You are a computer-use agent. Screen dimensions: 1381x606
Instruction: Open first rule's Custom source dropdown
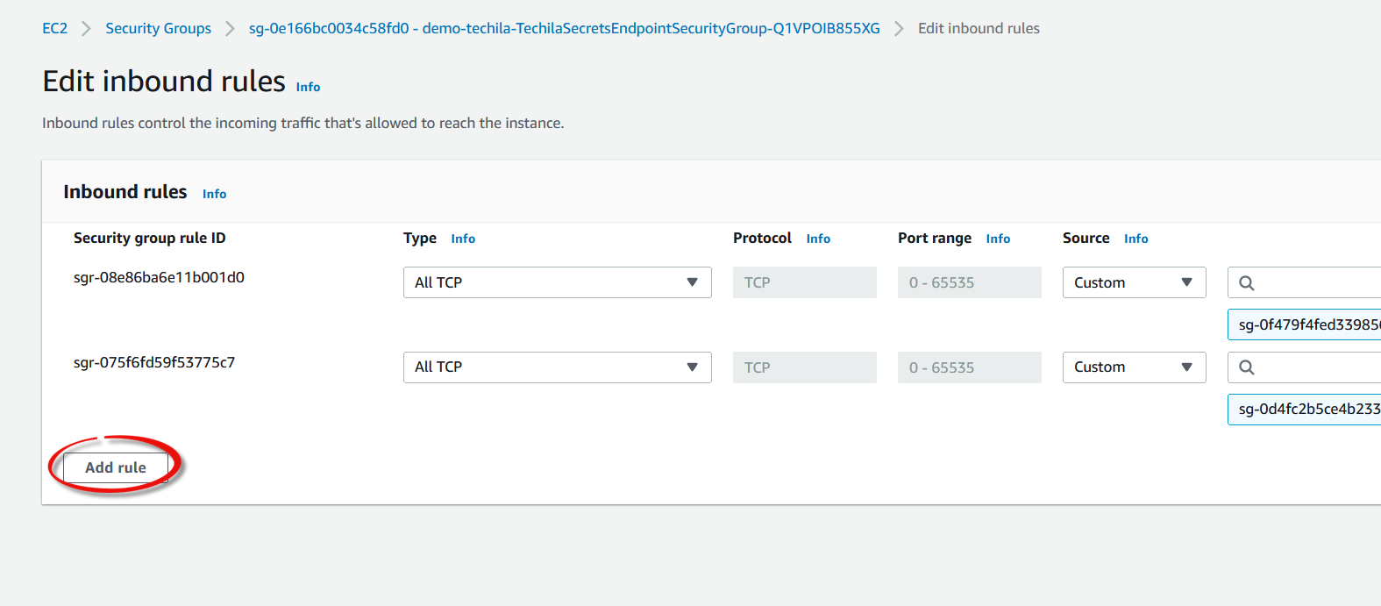tap(1134, 282)
